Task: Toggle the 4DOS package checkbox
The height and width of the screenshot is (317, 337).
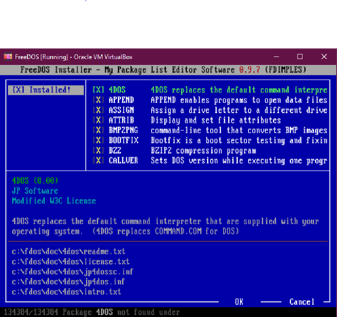Action: [x=98, y=90]
